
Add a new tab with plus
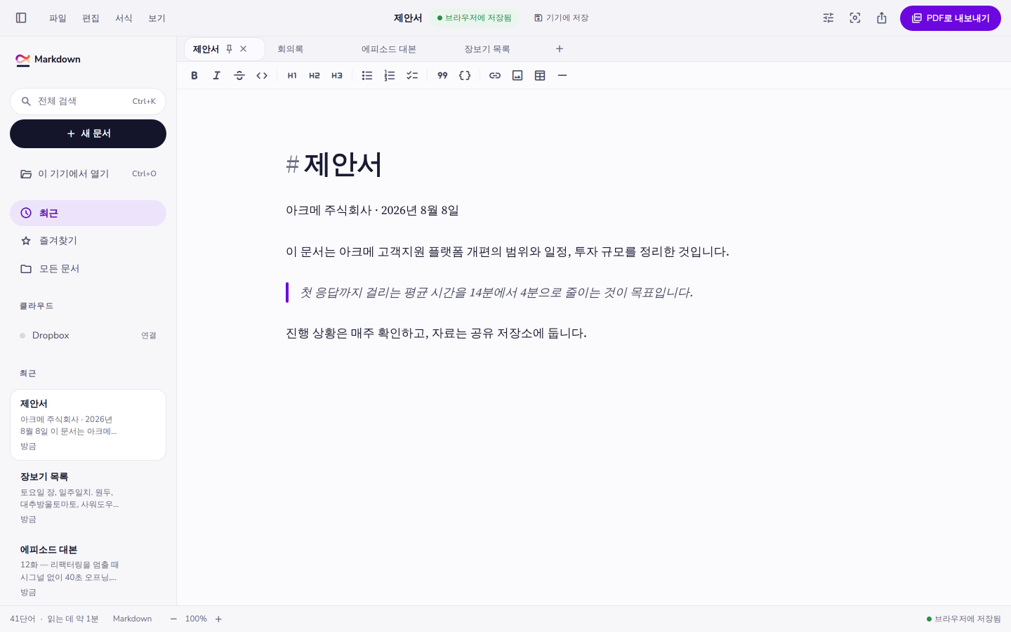pos(560,49)
